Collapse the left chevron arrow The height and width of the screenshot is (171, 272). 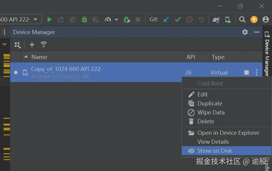tap(4, 44)
